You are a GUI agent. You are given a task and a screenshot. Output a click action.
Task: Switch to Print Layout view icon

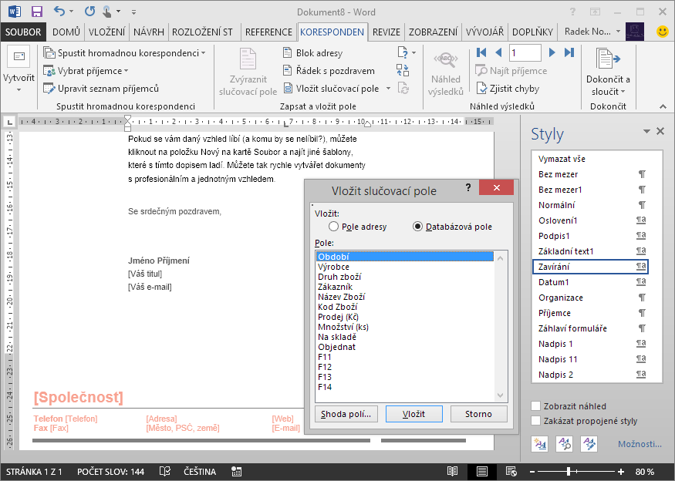pyautogui.click(x=482, y=472)
